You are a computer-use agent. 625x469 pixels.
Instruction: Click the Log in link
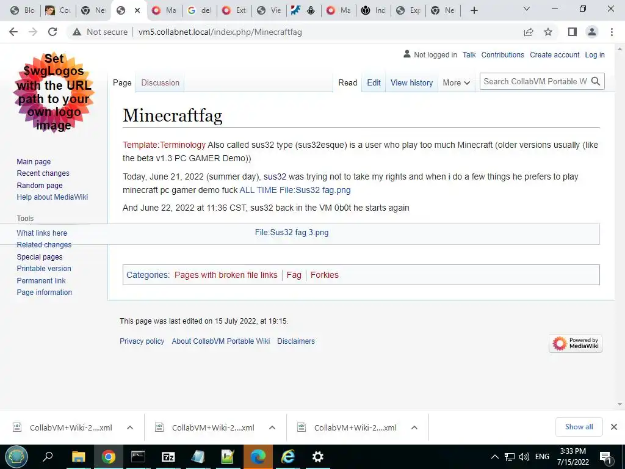[x=594, y=54]
